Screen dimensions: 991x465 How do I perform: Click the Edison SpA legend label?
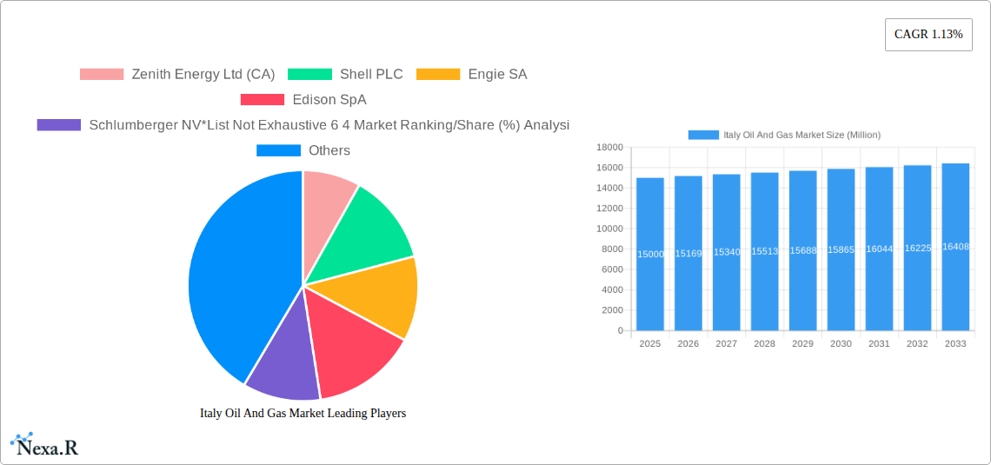coord(329,99)
